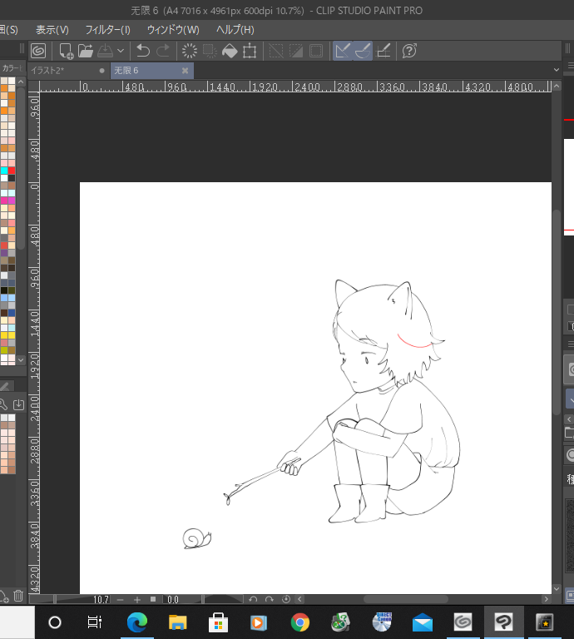This screenshot has width=574, height=639.
Task: Open the ヘルプ(H) menu
Action: (235, 30)
